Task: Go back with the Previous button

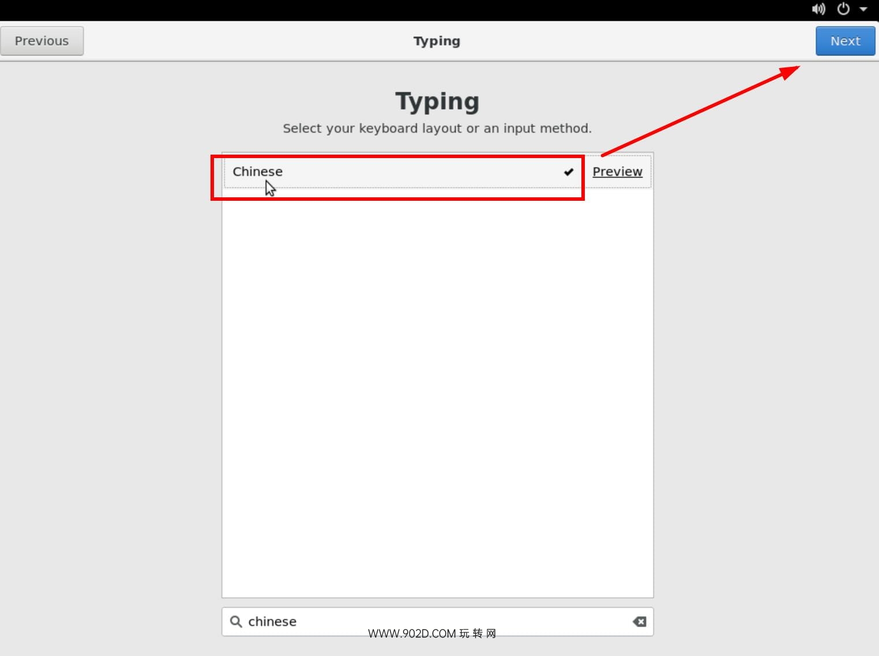Action: [42, 41]
